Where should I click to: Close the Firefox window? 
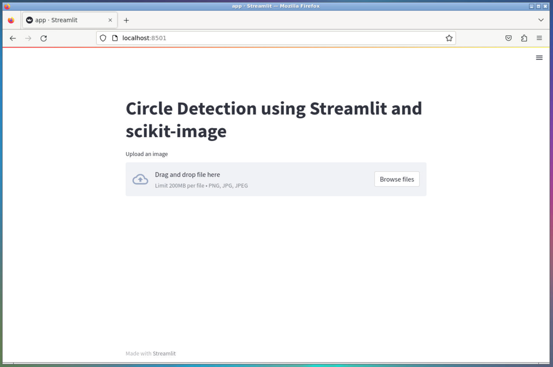coord(545,6)
